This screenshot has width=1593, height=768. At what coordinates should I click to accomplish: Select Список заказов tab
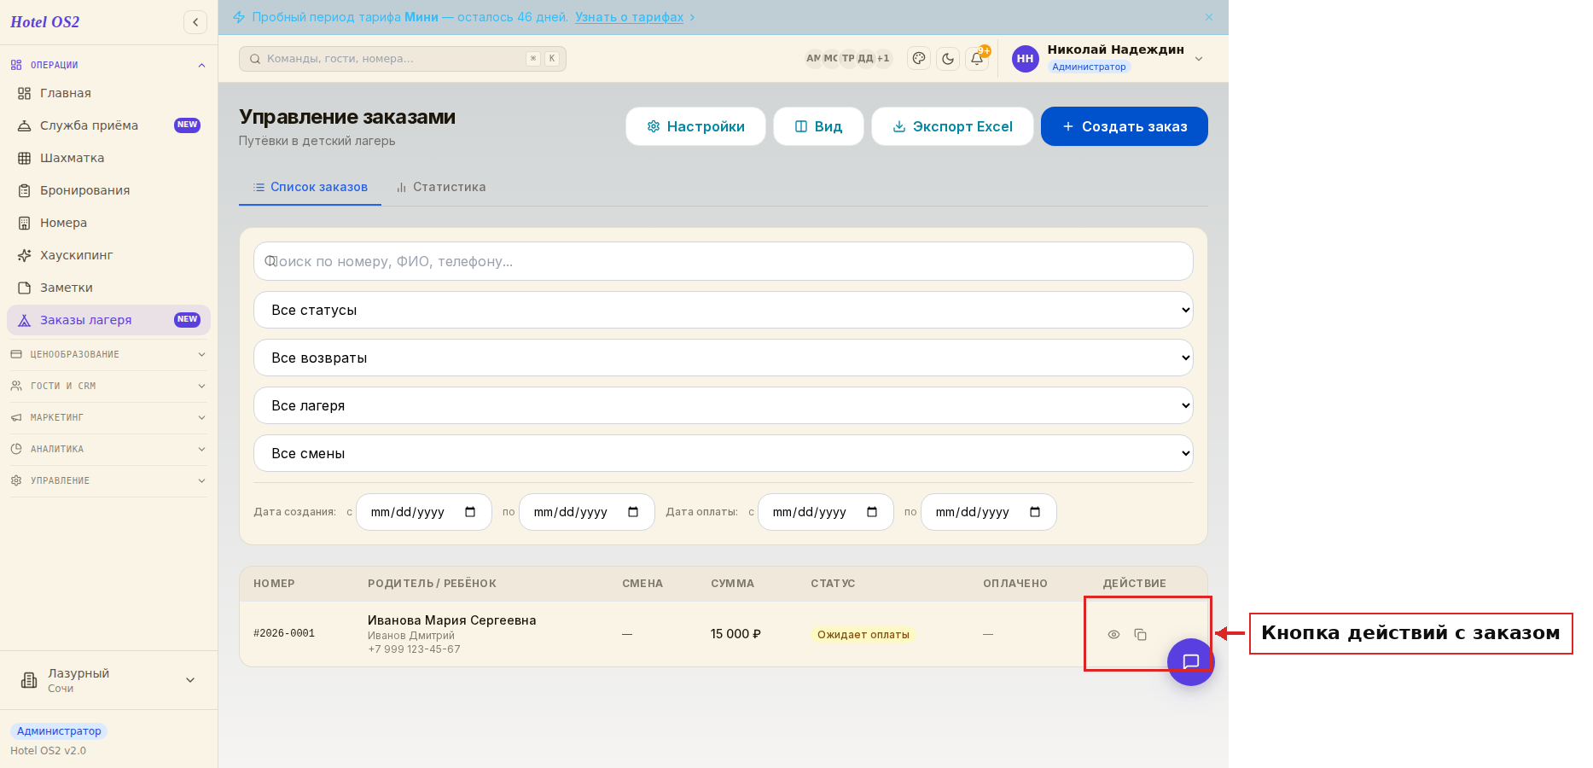point(310,187)
